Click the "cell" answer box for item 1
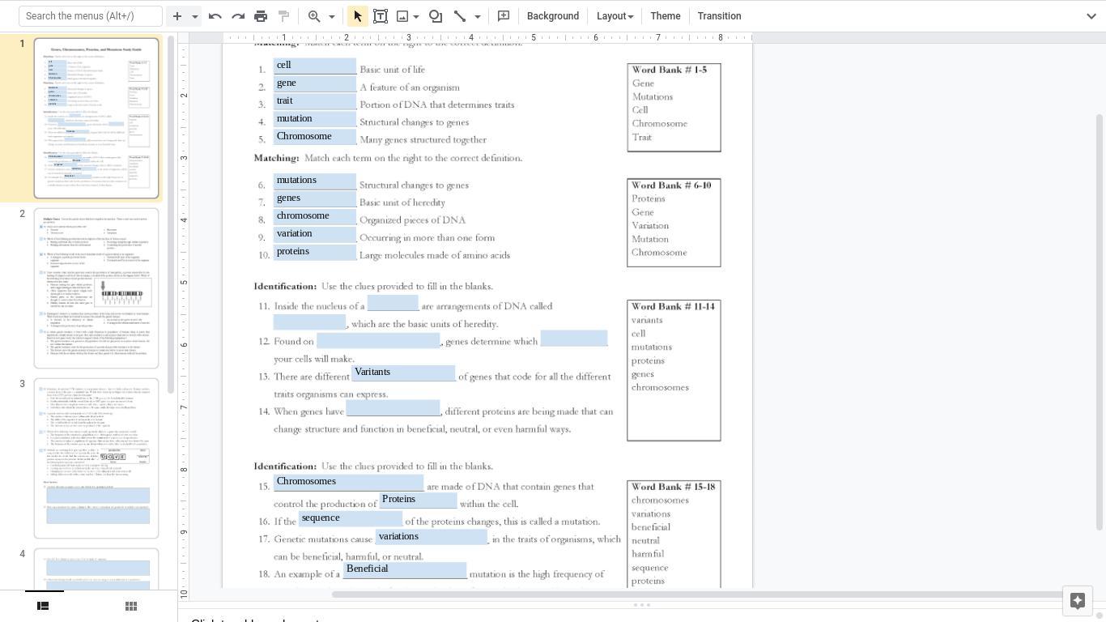This screenshot has width=1106, height=622. [x=315, y=66]
